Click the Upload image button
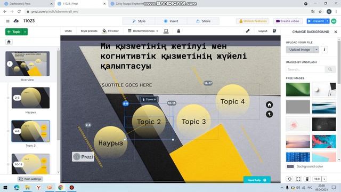This screenshot has height=192, width=341. (299, 50)
